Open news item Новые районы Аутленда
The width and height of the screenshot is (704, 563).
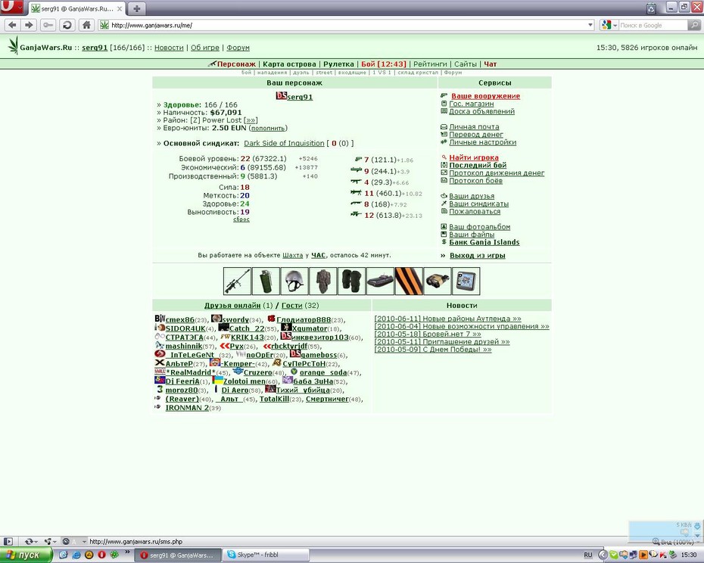447,319
